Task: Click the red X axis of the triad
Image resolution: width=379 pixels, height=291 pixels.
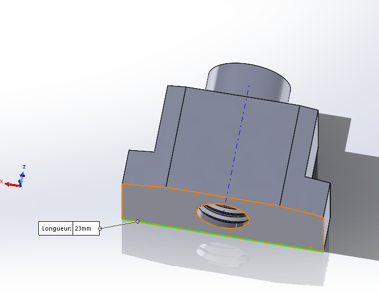Action: pyautogui.click(x=10, y=183)
